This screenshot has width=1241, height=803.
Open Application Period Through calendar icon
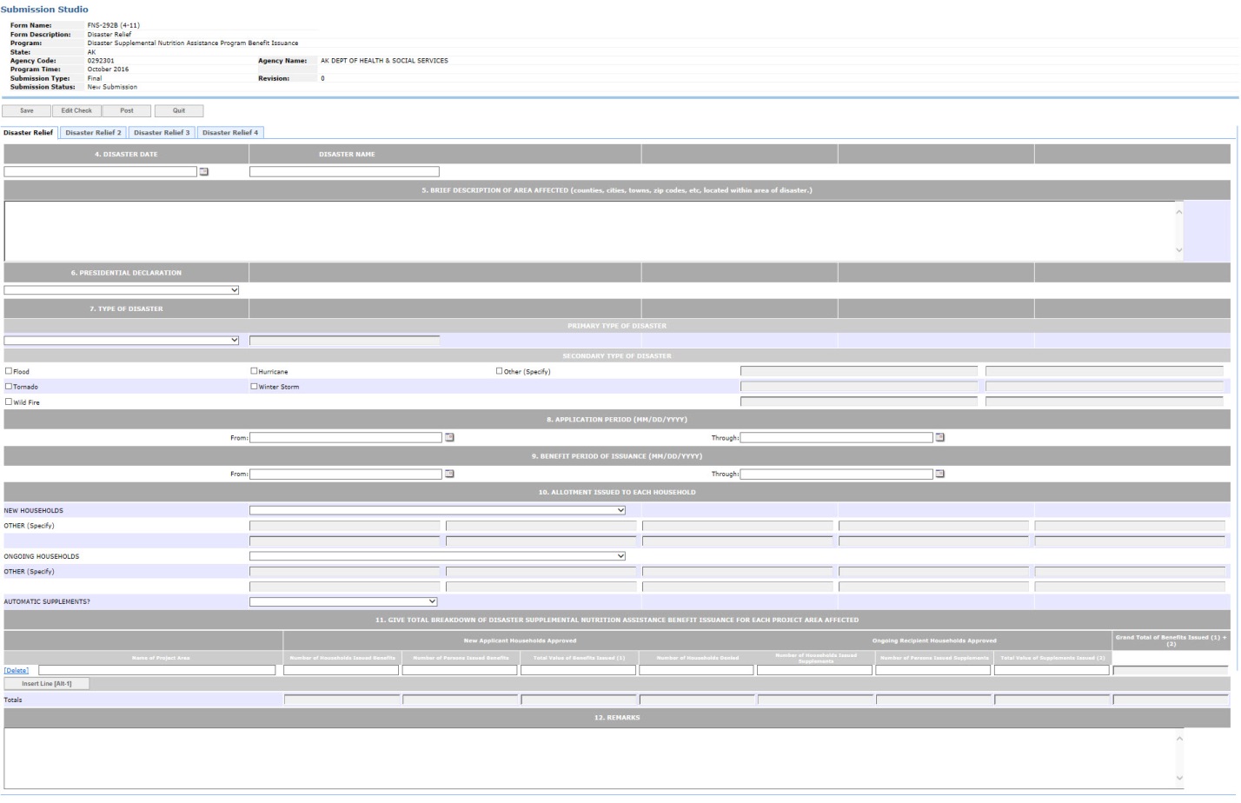[x=939, y=437]
